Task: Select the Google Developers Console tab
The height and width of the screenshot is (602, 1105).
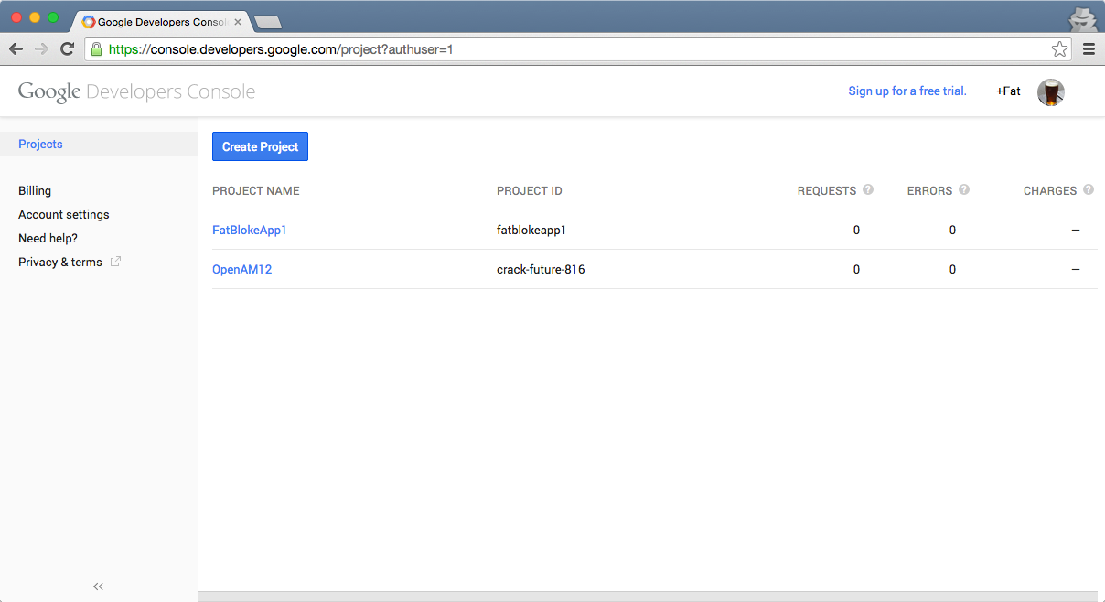Action: [x=162, y=21]
